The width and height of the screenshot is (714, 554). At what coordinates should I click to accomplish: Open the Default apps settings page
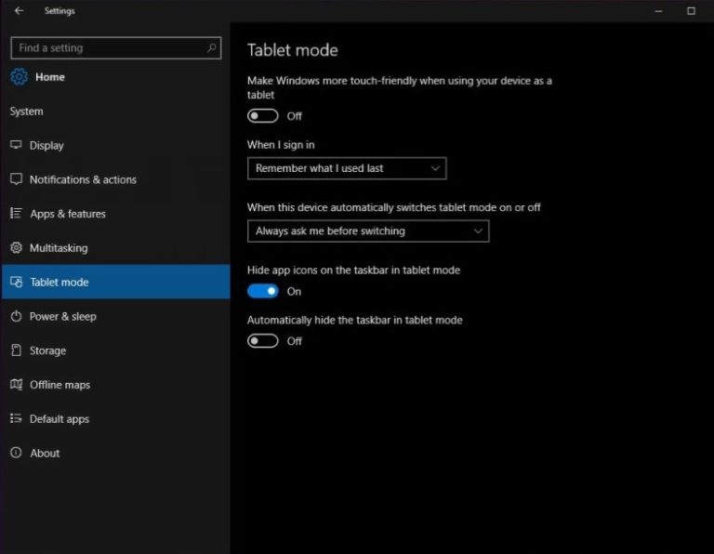point(59,419)
